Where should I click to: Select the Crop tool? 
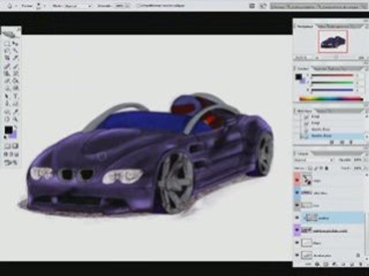click(x=7, y=58)
